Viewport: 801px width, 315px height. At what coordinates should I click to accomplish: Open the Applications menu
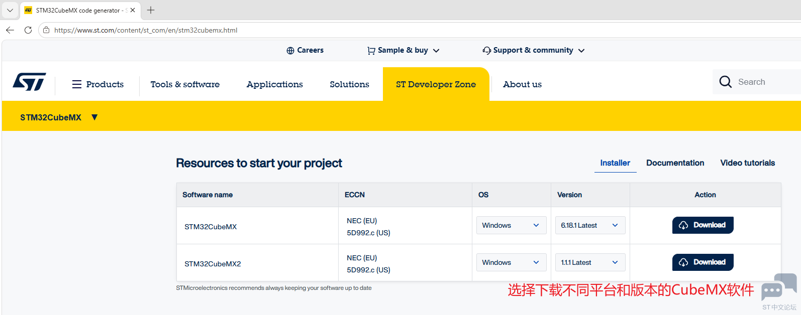click(x=275, y=84)
